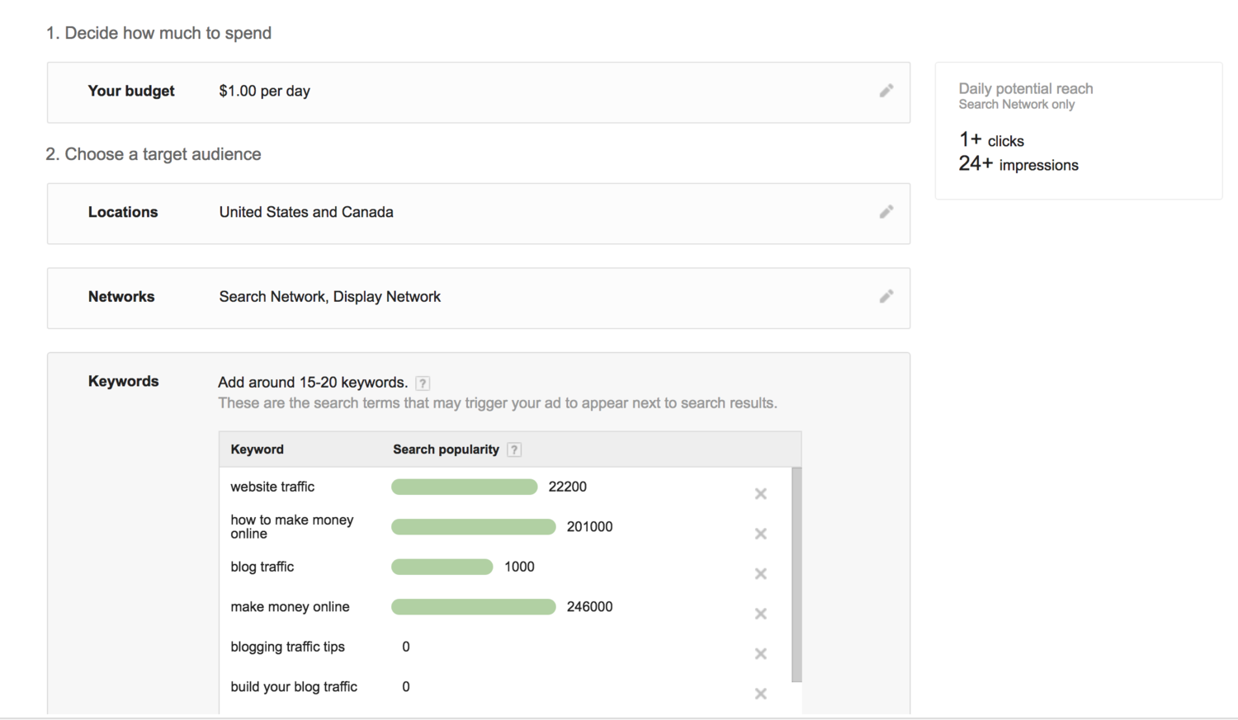Click the 'Keywords' label

[124, 381]
